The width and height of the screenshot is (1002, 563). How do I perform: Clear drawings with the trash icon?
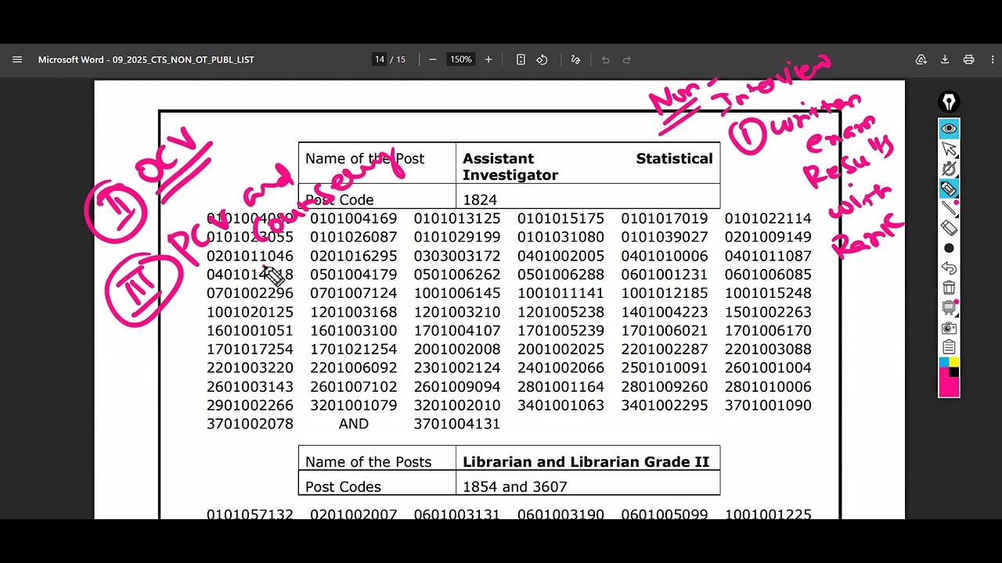click(x=949, y=288)
